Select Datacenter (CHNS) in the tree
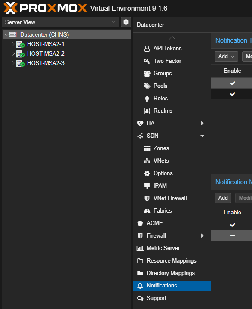The height and width of the screenshot is (309, 252). tap(67, 34)
